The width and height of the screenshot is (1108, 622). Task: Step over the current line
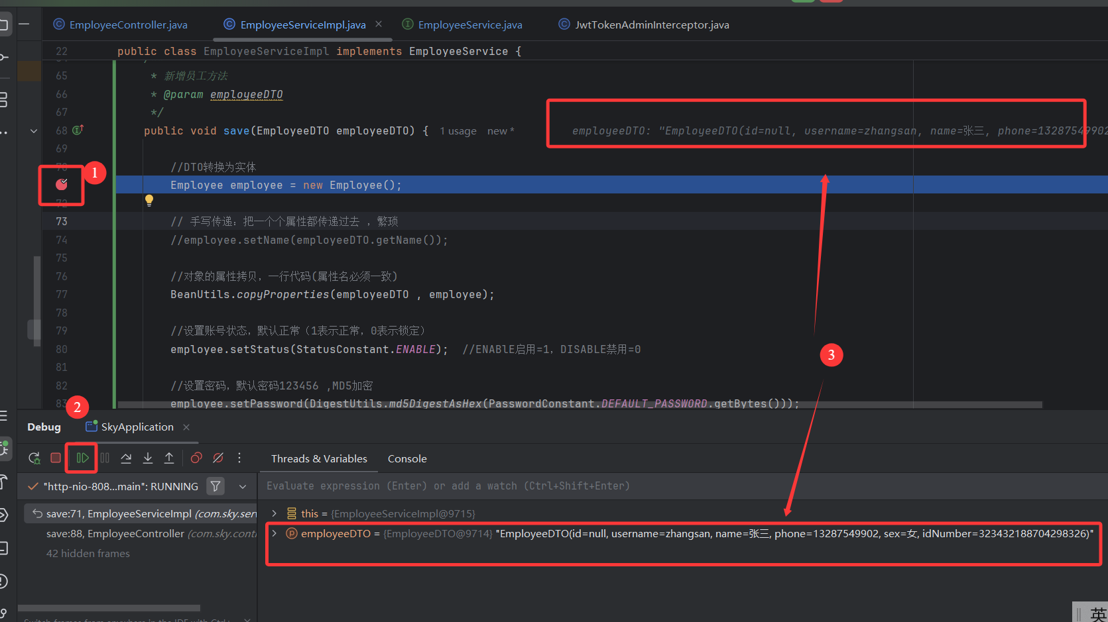click(x=126, y=458)
